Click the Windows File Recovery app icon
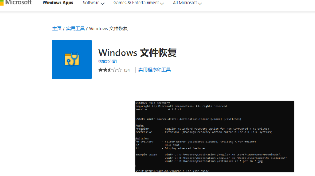The image size is (315, 176). 72,60
